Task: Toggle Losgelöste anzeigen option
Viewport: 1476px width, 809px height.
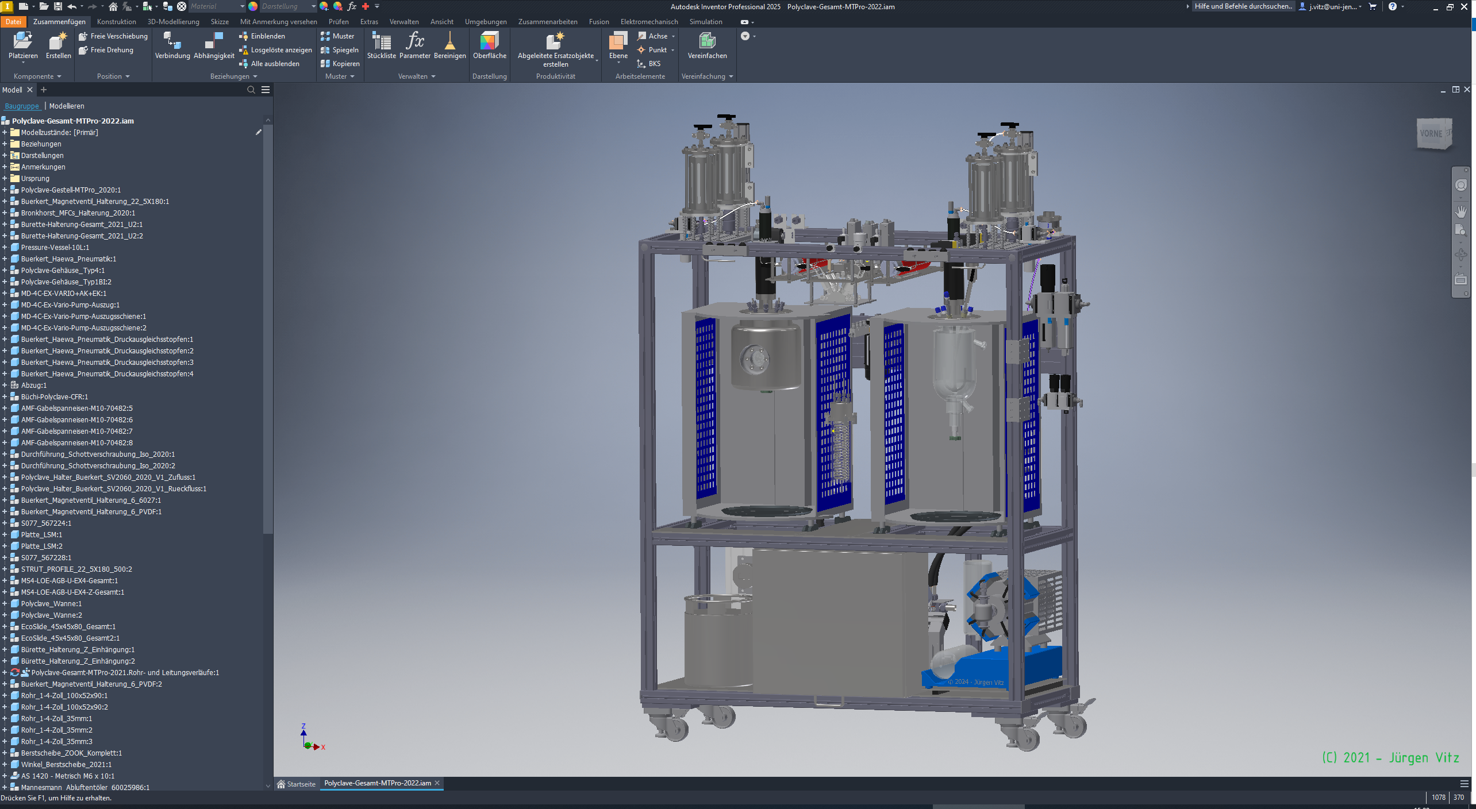Action: 276,50
